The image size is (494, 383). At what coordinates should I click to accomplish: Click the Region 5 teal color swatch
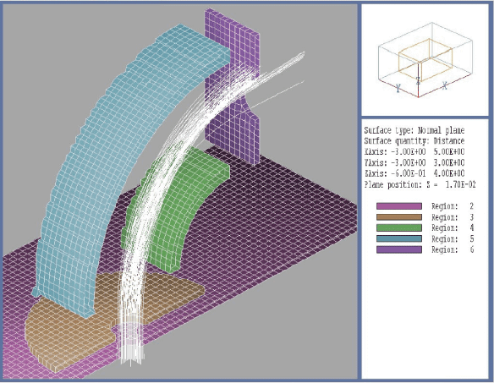tap(399, 238)
